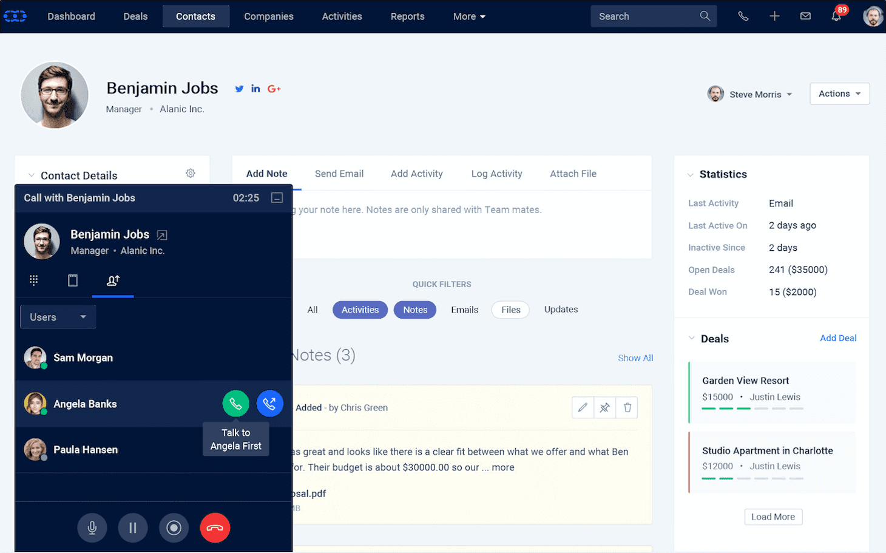Open Benjamin Jobs' LinkedIn profile
886x553 pixels.
(255, 89)
